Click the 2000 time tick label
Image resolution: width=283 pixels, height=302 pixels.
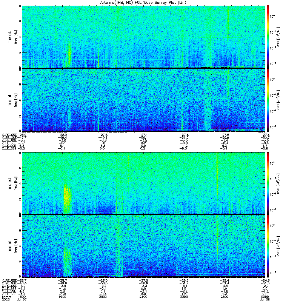(x=103, y=297)
